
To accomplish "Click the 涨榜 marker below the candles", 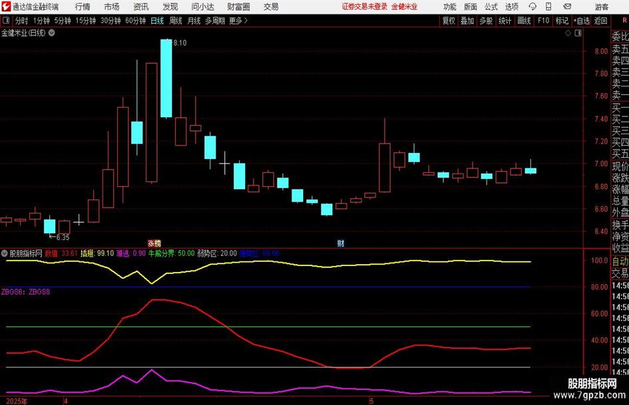I will [x=154, y=243].
